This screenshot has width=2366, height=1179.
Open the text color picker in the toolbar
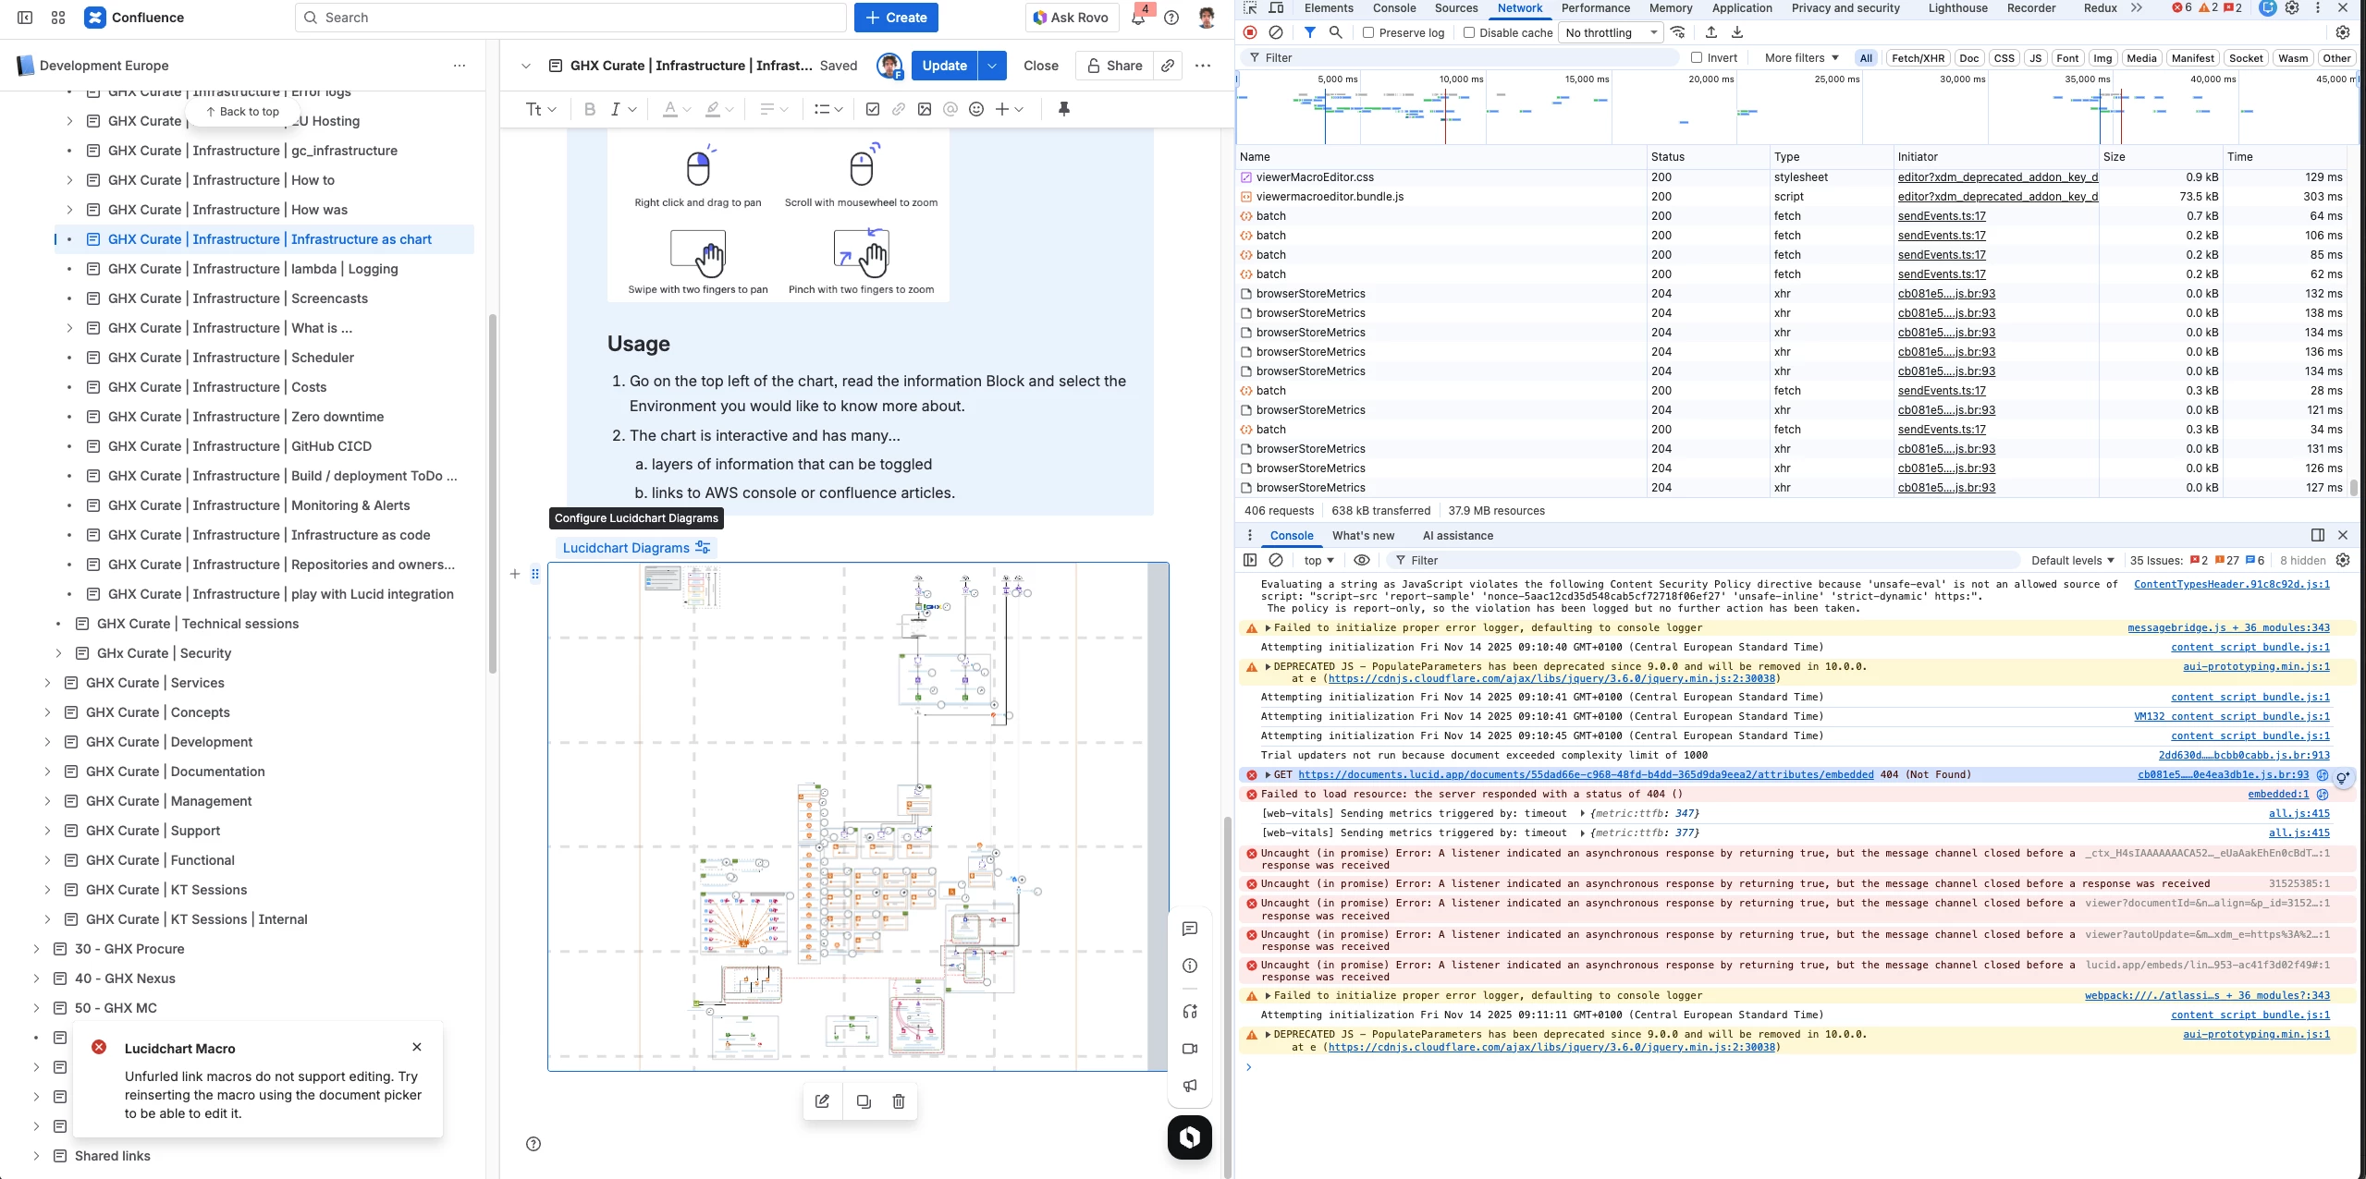pyautogui.click(x=677, y=109)
